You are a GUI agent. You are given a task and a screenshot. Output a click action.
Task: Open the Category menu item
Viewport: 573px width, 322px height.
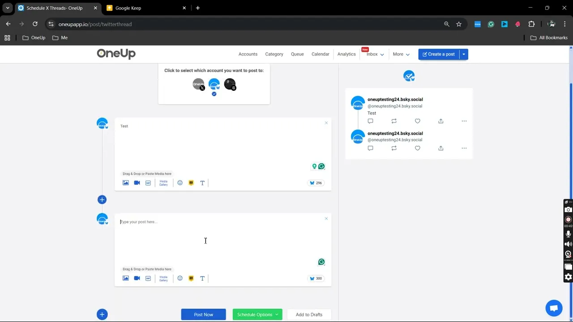point(274,54)
